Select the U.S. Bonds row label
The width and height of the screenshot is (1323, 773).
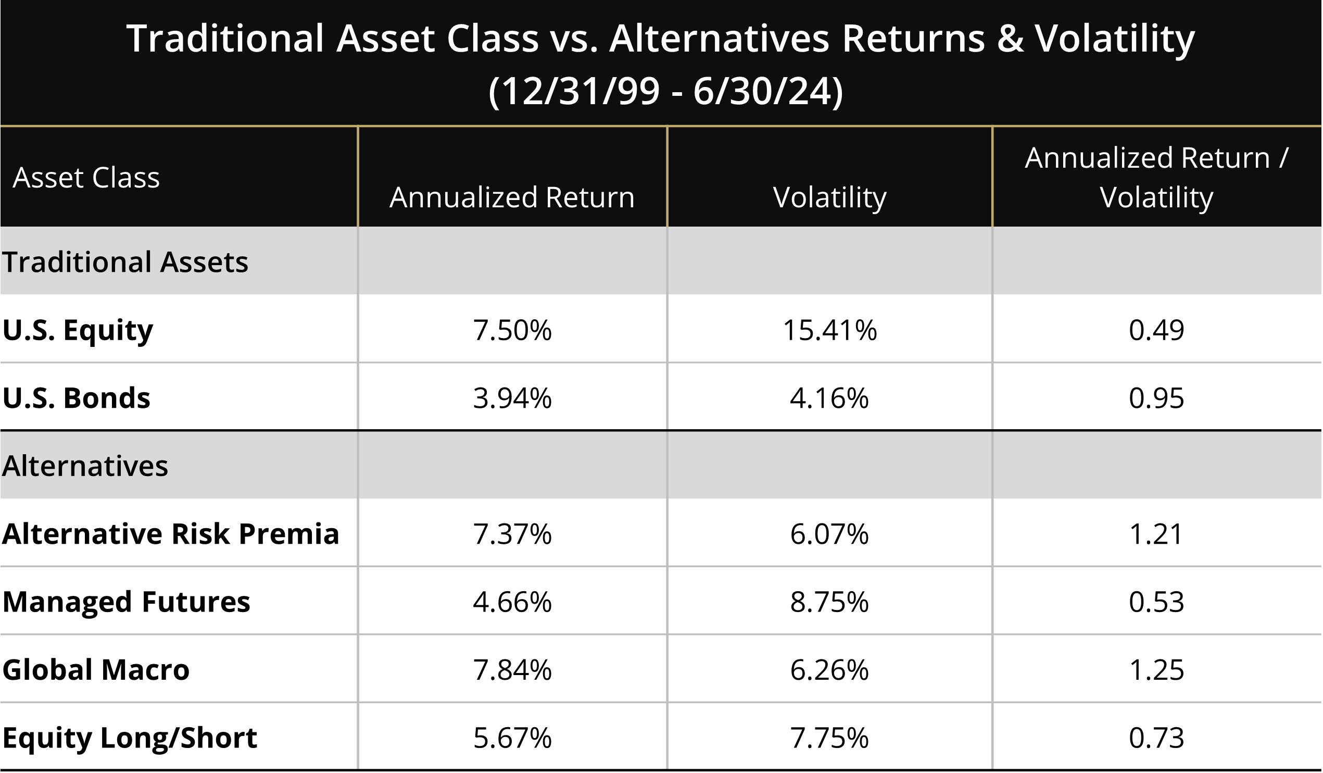pos(76,398)
